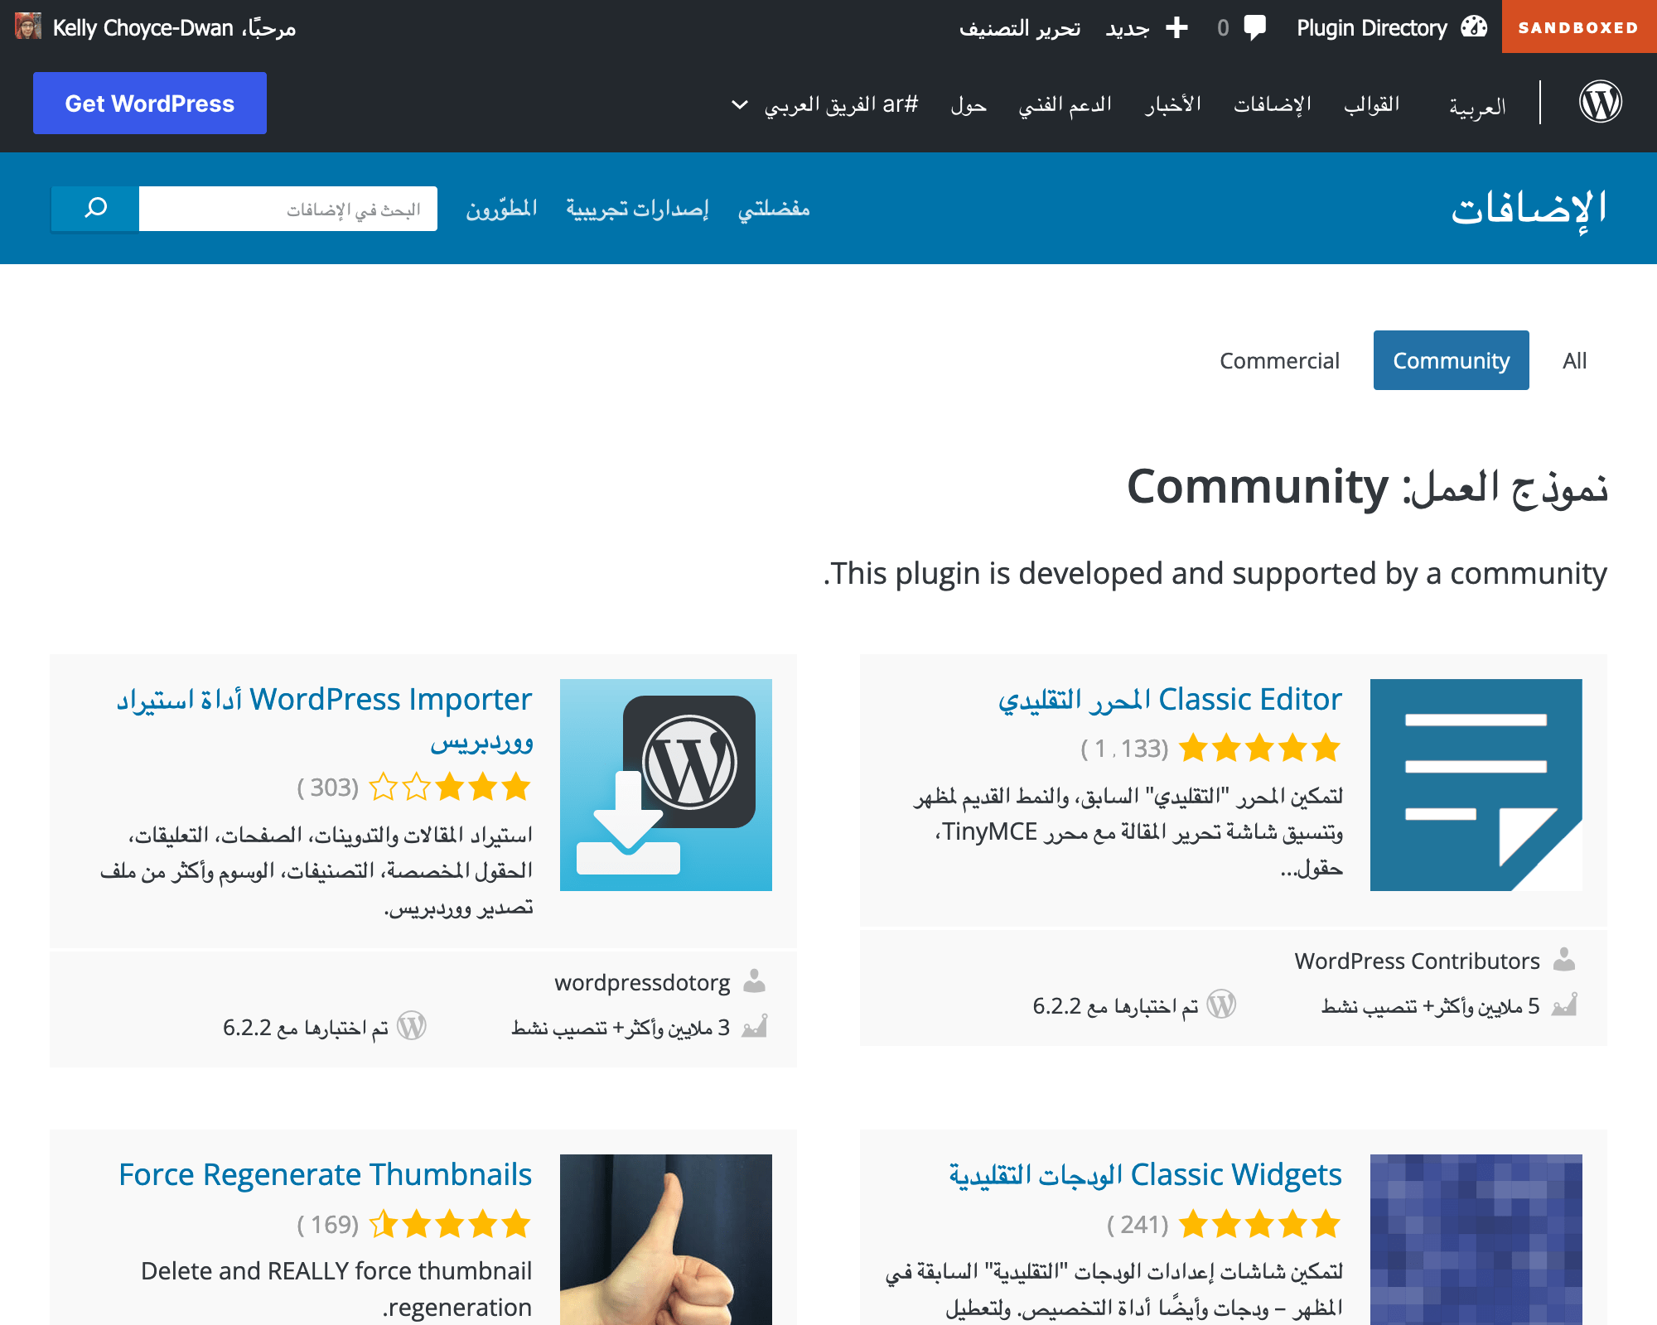Expand the Arabic team #ar dropdown chevron
Screen dimensions: 1657x1325
point(739,104)
